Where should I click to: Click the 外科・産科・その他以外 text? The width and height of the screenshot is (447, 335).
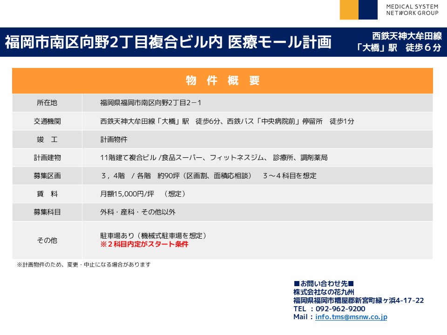pyautogui.click(x=138, y=212)
